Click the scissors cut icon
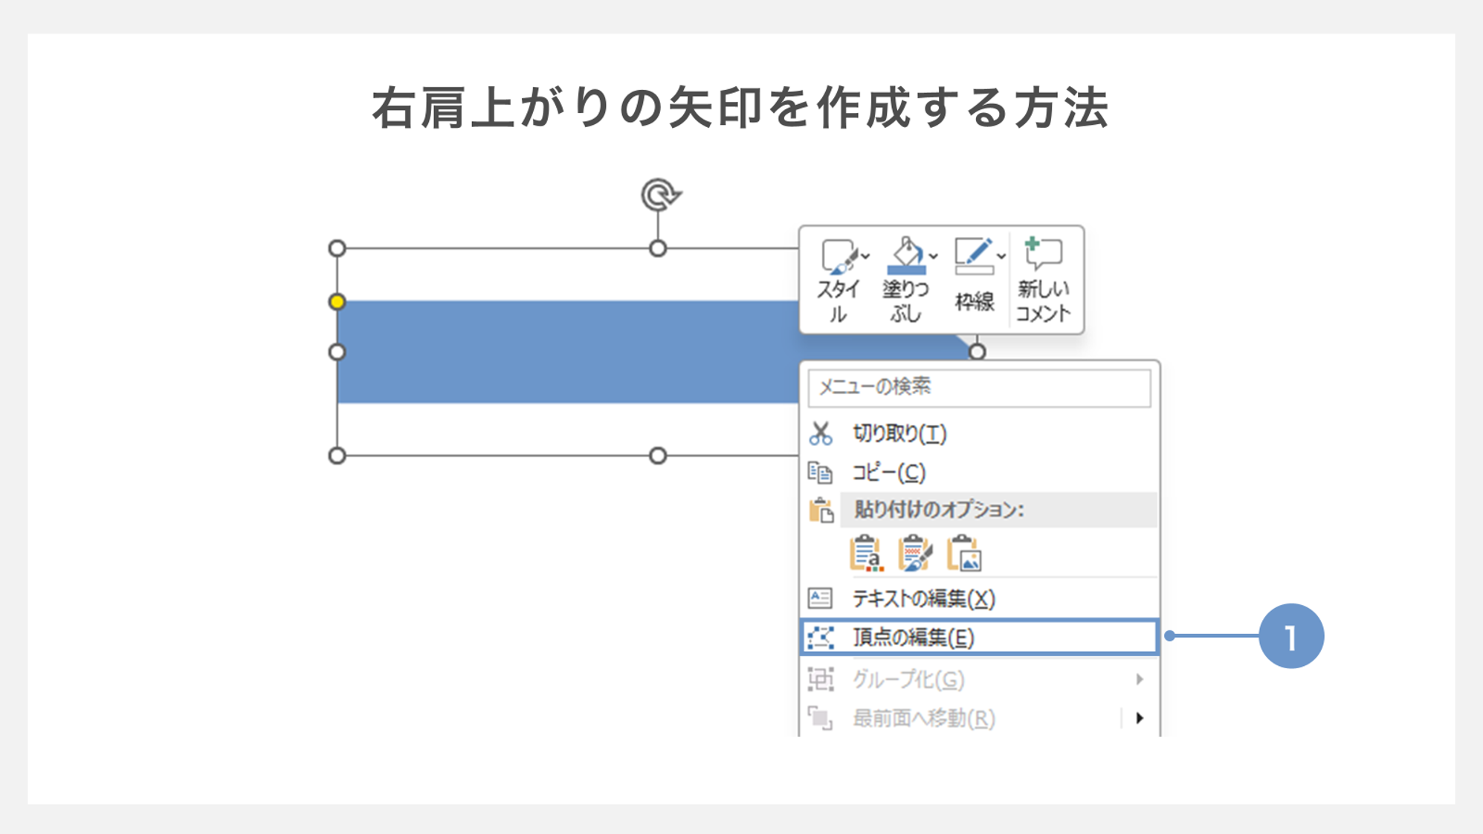Image resolution: width=1483 pixels, height=834 pixels. click(x=821, y=433)
